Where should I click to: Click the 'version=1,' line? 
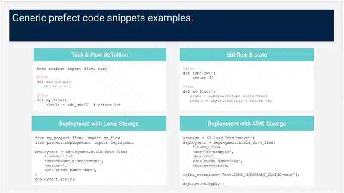(x=55, y=166)
